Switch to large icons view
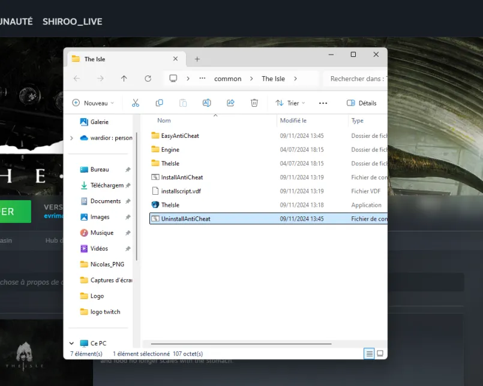Screen dimensions: 483x386 click(380, 354)
